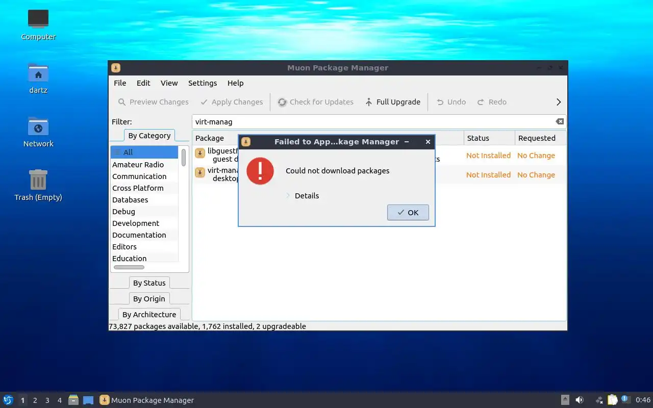
Task: Click the category list horizontal scrollbar
Action: 129,267
